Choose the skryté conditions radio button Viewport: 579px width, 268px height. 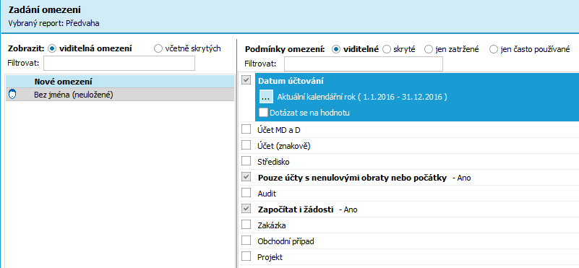pyautogui.click(x=387, y=49)
